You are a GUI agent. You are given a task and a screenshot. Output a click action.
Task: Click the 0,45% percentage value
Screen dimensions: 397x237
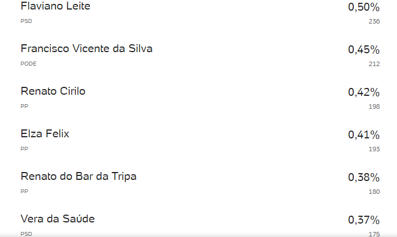pos(364,49)
